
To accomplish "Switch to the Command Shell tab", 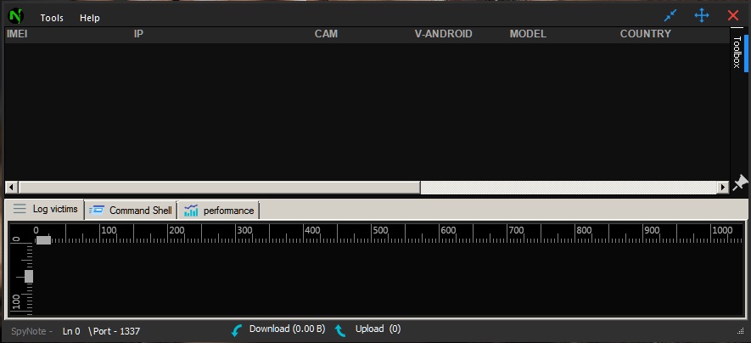I will click(x=131, y=211).
